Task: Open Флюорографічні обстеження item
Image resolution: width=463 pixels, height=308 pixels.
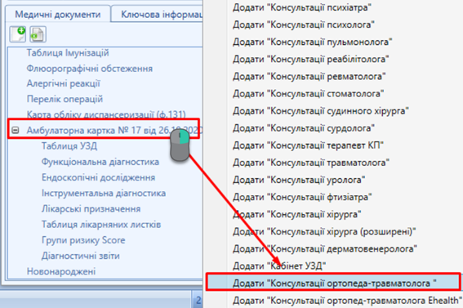Action: [90, 69]
